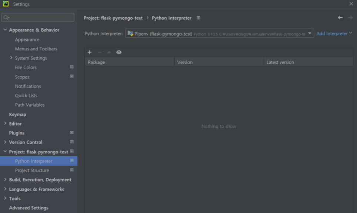Viewport: 357px width, 213px height.
Task: Expand Build, Execution, Deployment section
Action: [x=5, y=180]
